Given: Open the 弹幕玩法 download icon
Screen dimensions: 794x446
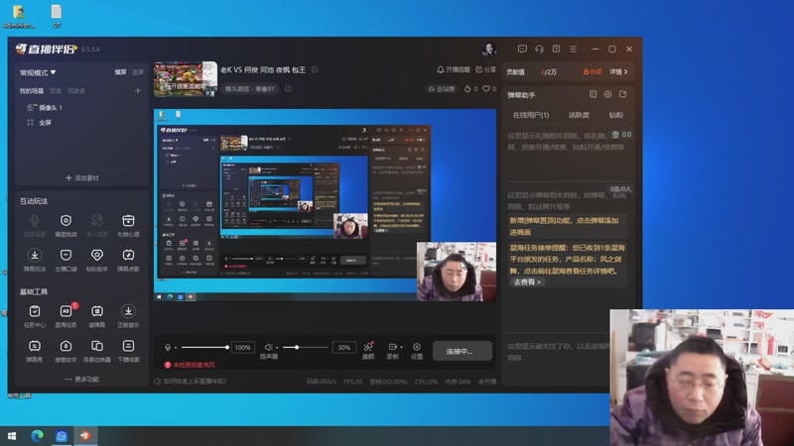Looking at the screenshot, I should pyautogui.click(x=35, y=255).
